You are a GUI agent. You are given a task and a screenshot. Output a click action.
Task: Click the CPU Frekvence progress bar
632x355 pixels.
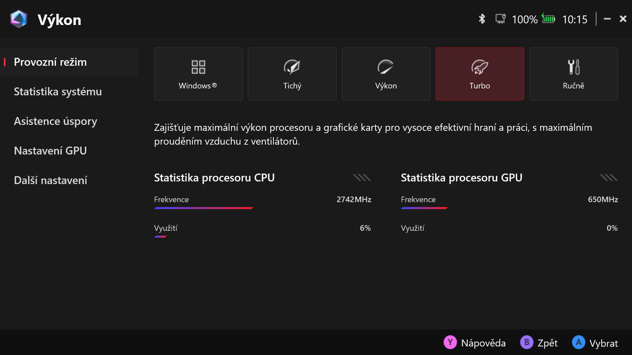[x=203, y=208]
